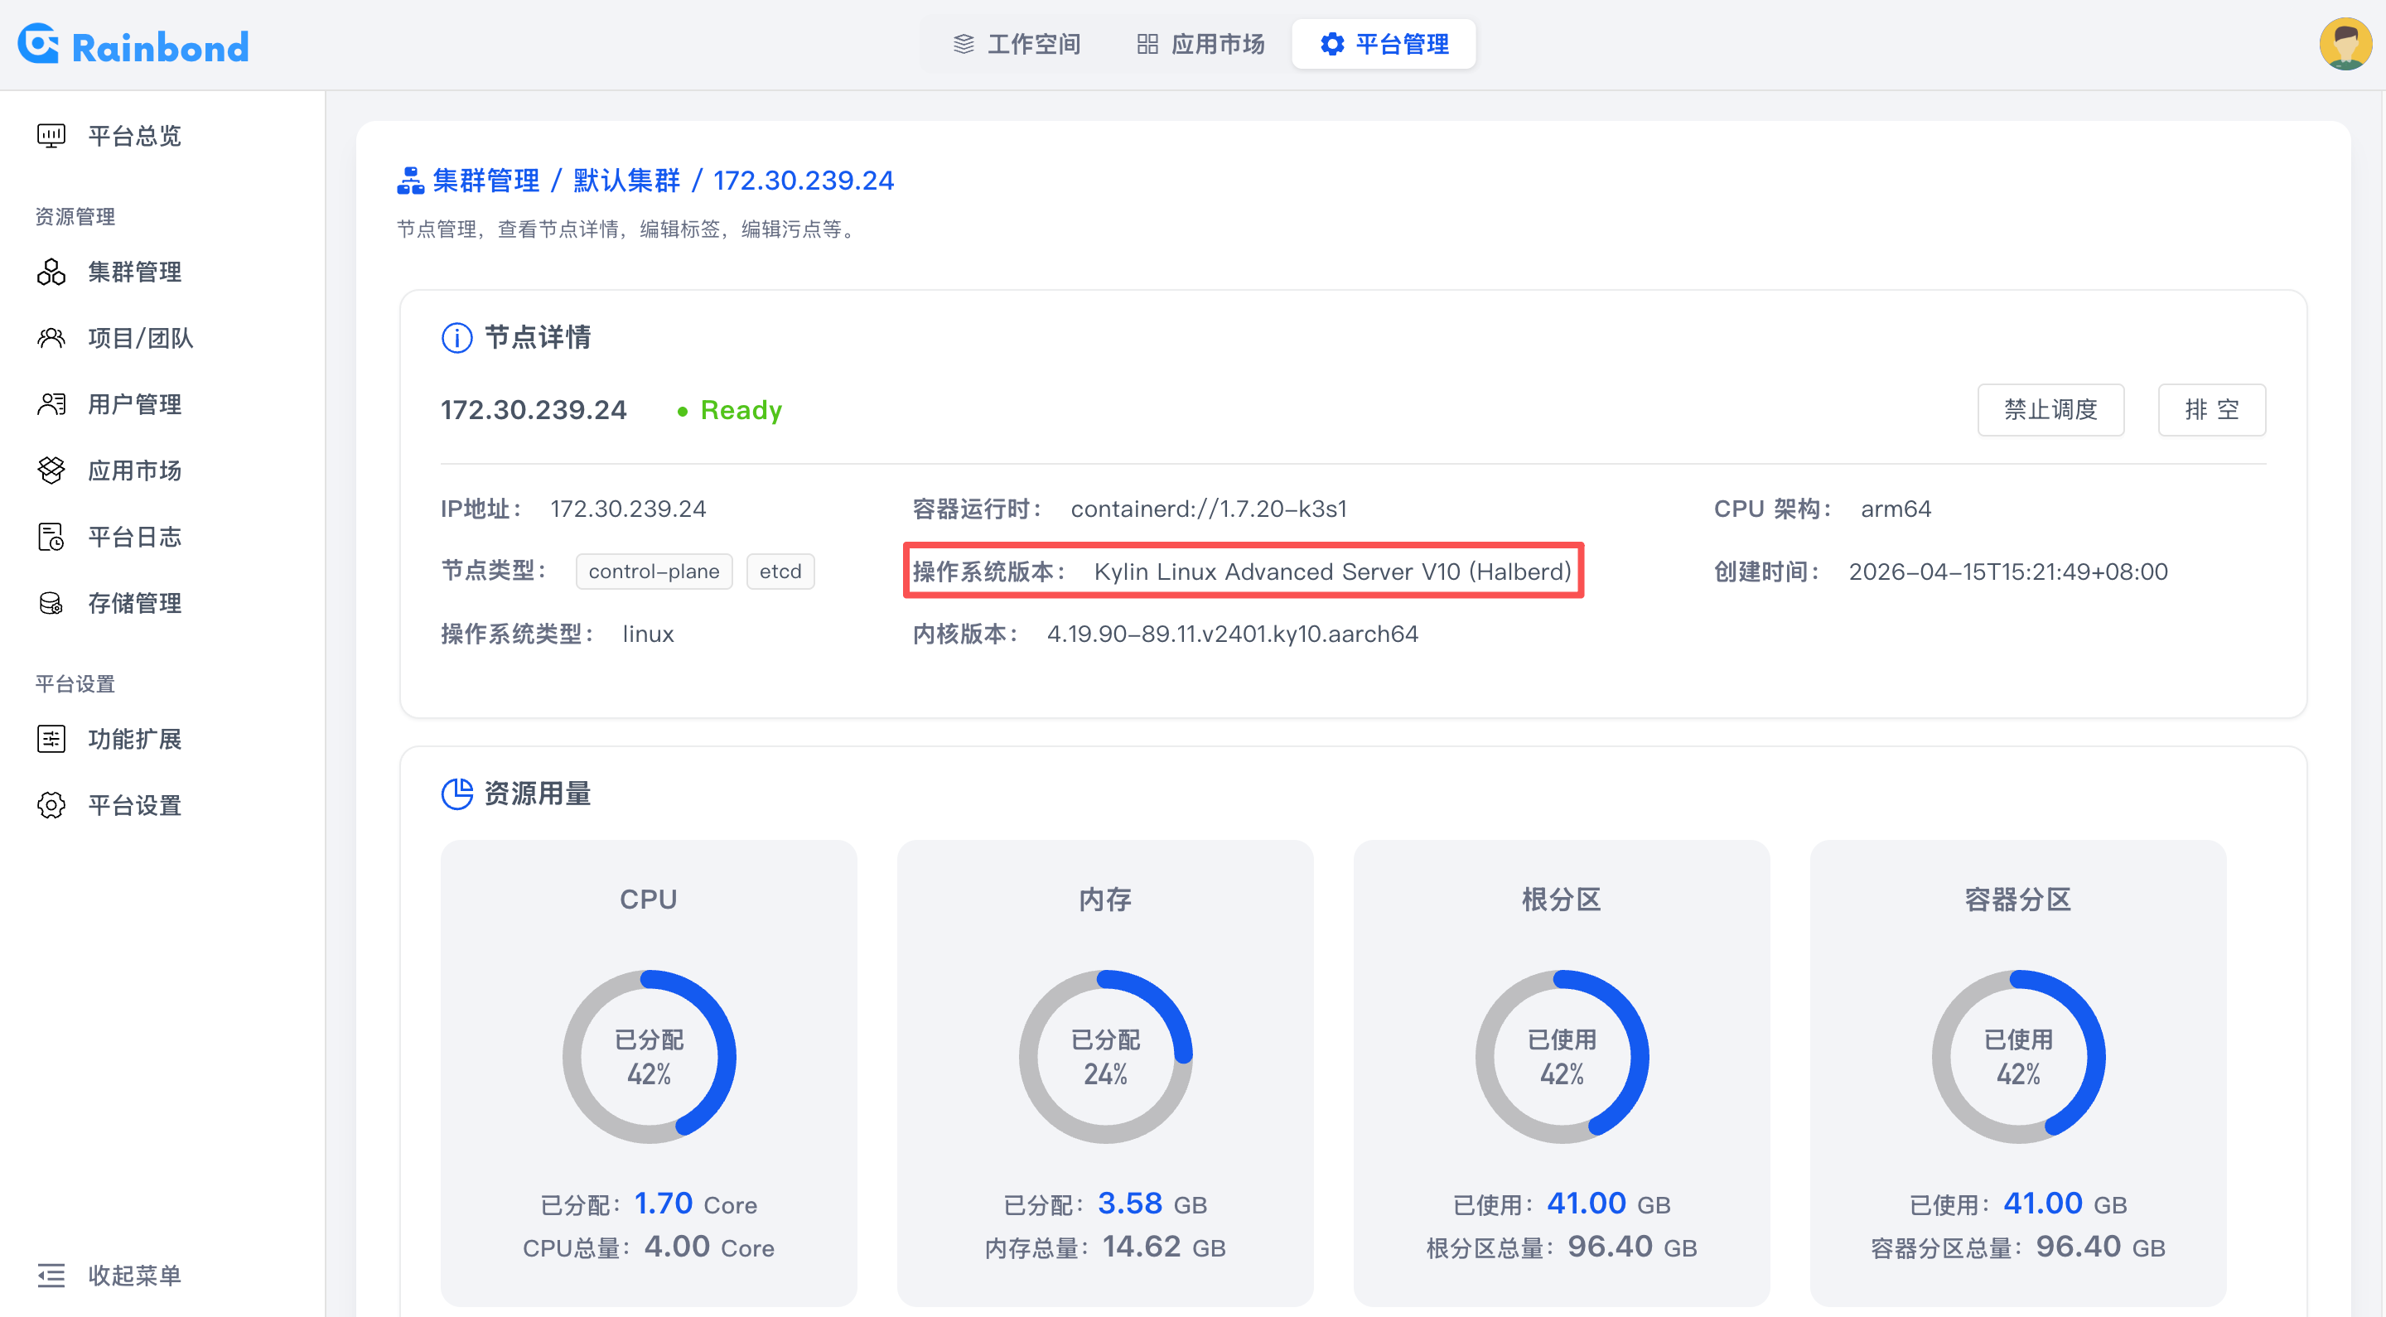Image resolution: width=2386 pixels, height=1317 pixels.
Task: Switch to the 工作空间 top tab
Action: pos(1017,45)
